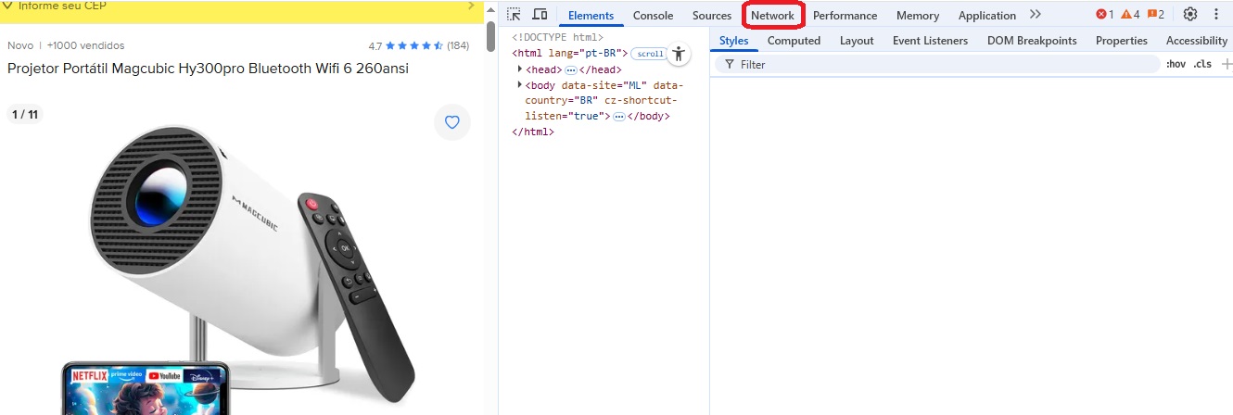This screenshot has height=415, width=1233.
Task: Expand the head node in DOM tree
Action: (520, 69)
